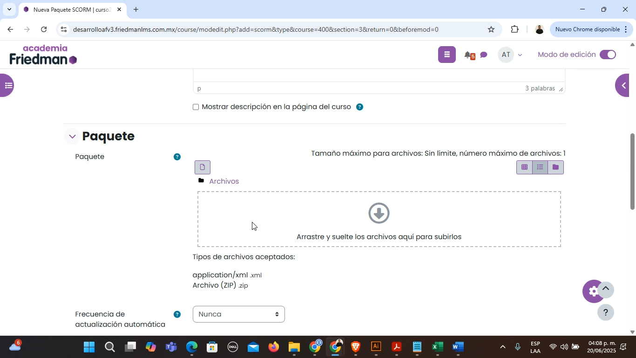This screenshot has height=358, width=636.
Task: Open the purple apps grid menu
Action: pos(447,55)
